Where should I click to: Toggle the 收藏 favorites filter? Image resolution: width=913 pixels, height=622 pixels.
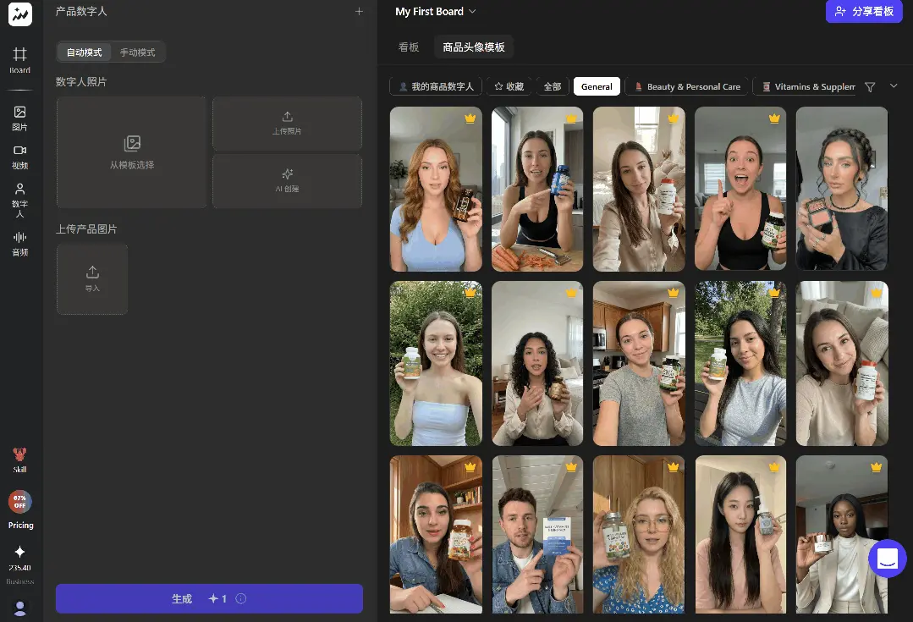[x=509, y=86]
